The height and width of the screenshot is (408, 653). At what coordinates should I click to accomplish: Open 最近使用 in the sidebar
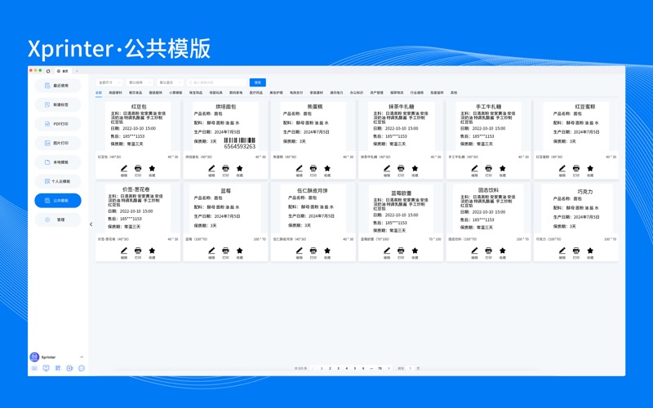pyautogui.click(x=58, y=86)
